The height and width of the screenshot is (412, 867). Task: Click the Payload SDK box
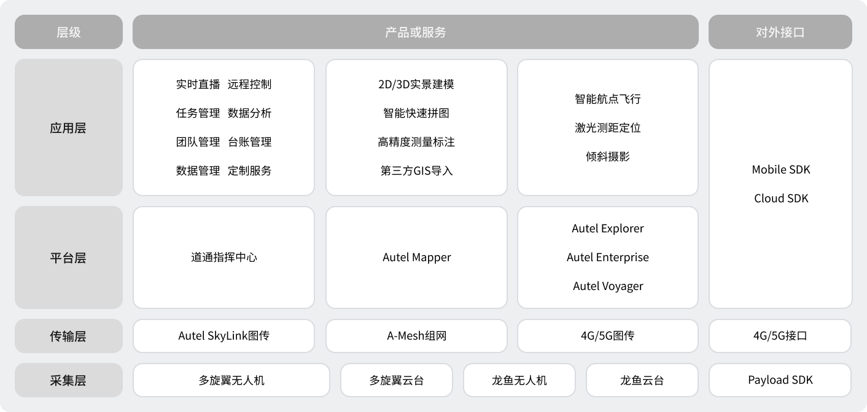point(780,380)
